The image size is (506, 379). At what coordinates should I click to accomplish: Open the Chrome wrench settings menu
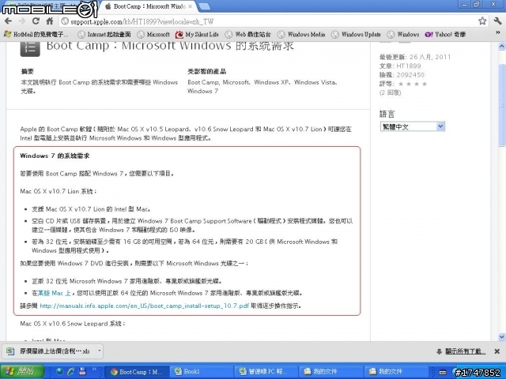click(x=497, y=21)
